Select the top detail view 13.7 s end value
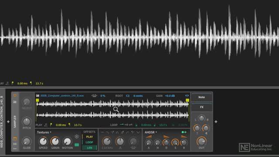The width and height of the screenshot is (279, 157). (39, 83)
